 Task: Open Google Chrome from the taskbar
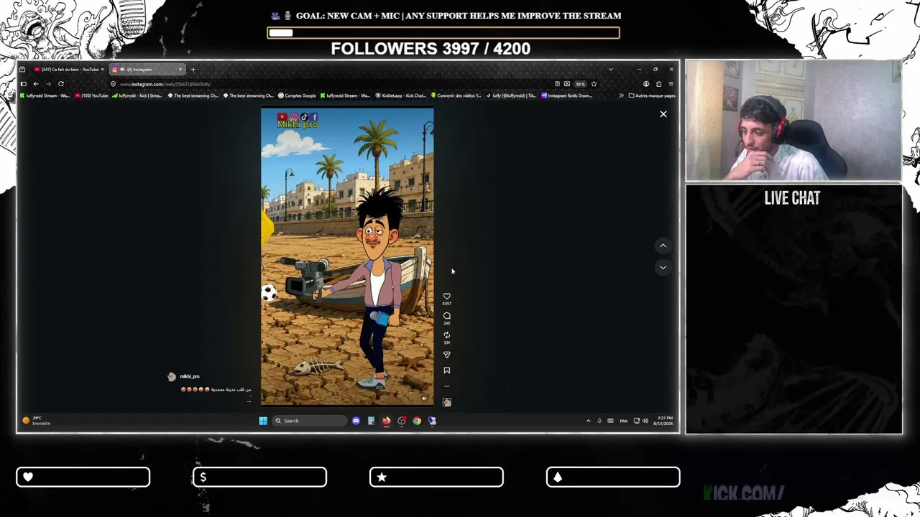(417, 421)
